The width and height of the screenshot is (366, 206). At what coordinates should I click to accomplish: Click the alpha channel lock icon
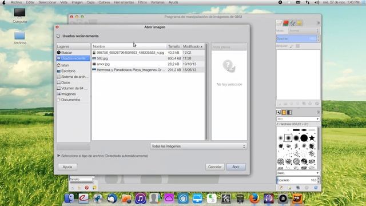pos(298,46)
